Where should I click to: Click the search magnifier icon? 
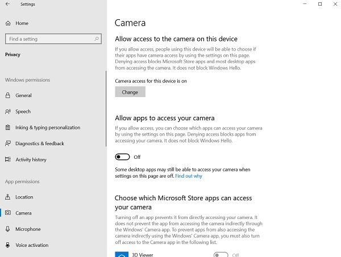coord(97,39)
